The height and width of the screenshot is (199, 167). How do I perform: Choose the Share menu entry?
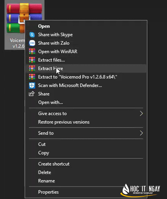point(86,94)
